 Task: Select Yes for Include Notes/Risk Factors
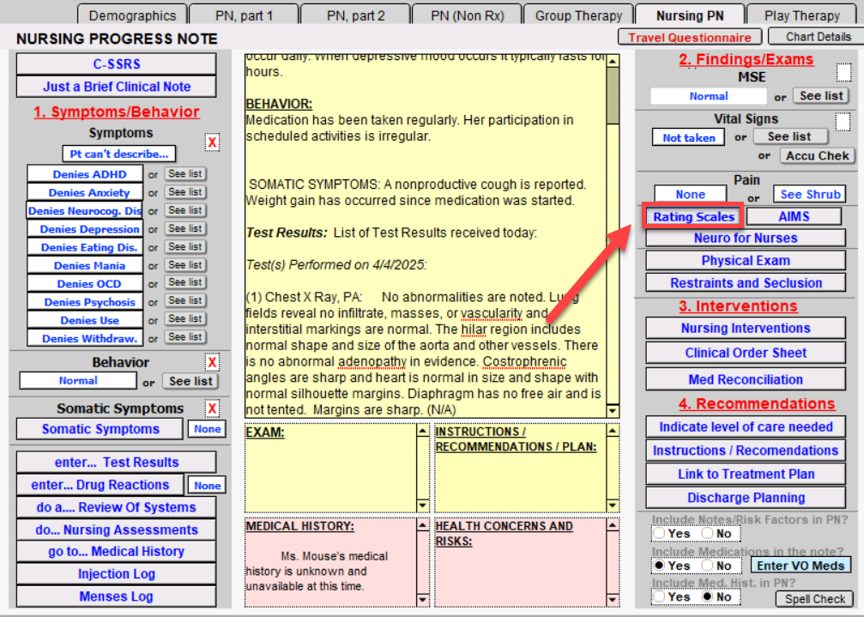point(659,533)
